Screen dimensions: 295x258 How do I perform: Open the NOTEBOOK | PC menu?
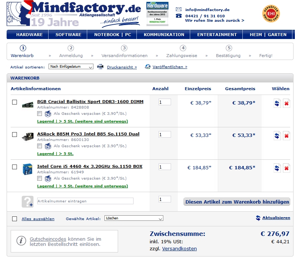(113, 35)
